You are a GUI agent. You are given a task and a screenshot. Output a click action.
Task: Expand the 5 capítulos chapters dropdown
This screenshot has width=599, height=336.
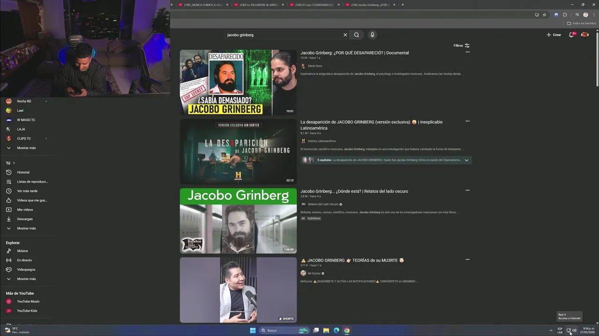pyautogui.click(x=467, y=160)
